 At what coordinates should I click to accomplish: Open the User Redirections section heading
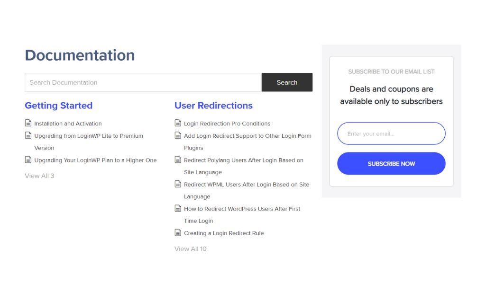pos(213,106)
